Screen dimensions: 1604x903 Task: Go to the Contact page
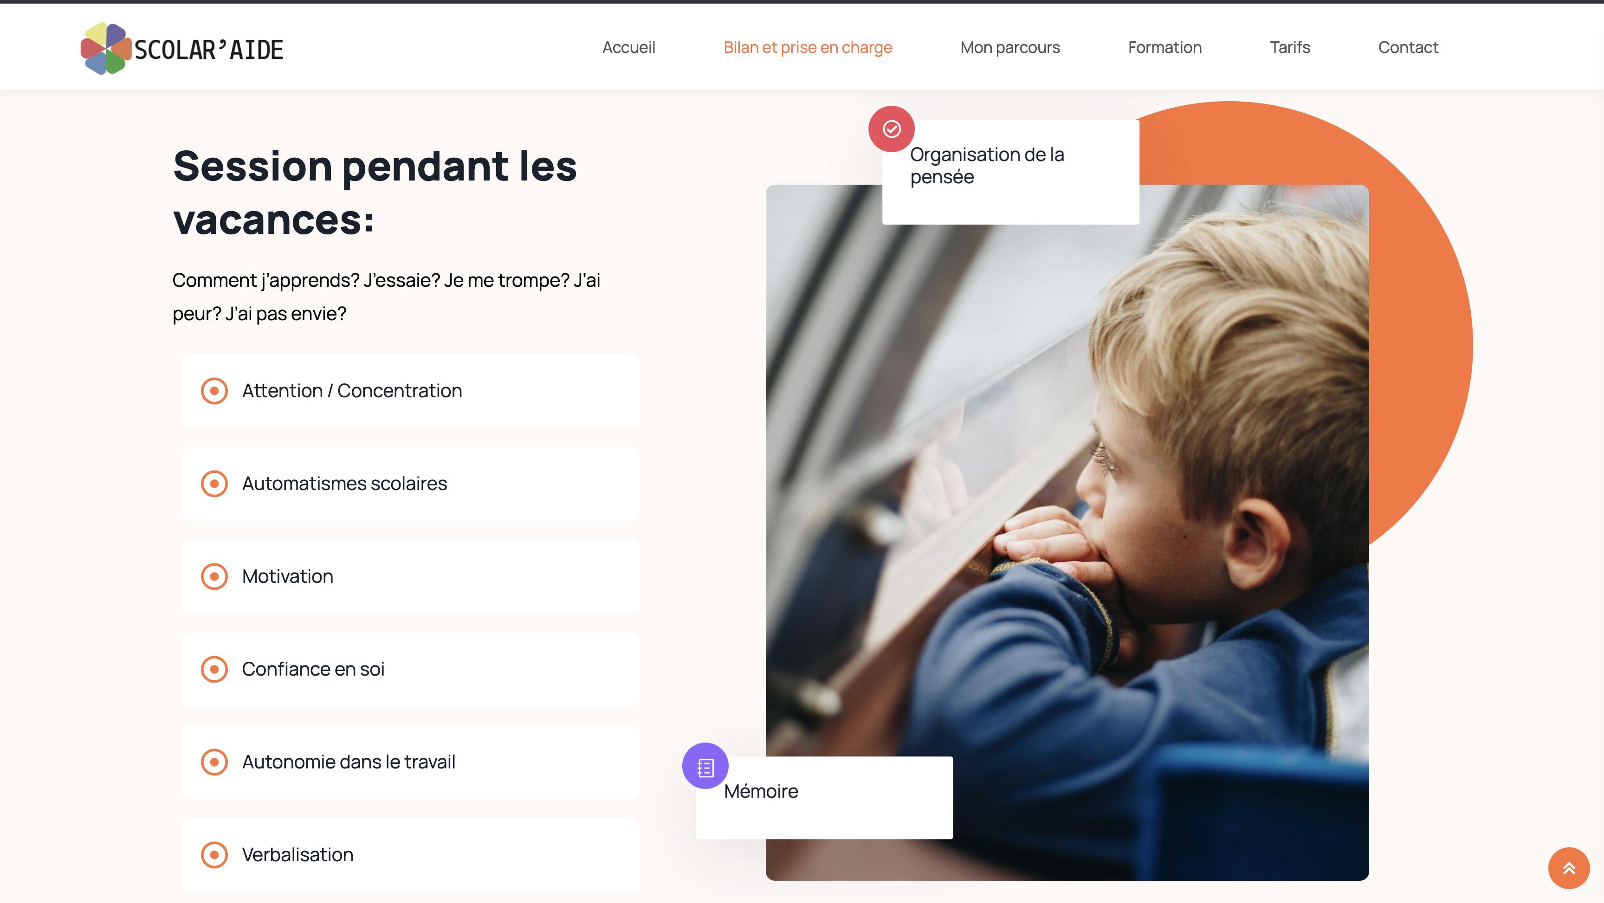click(x=1409, y=47)
